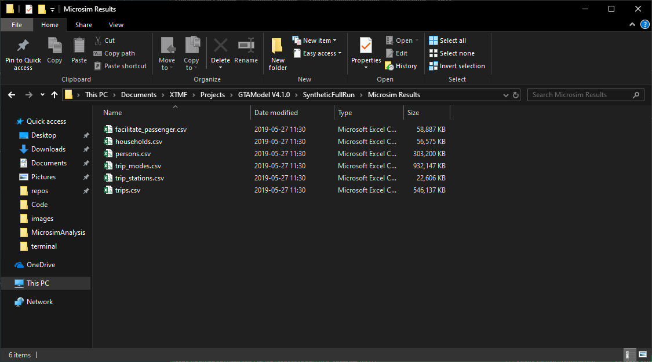This screenshot has width=652, height=362.
Task: Open the recent locations dropdown arrow
Action: [x=42, y=95]
